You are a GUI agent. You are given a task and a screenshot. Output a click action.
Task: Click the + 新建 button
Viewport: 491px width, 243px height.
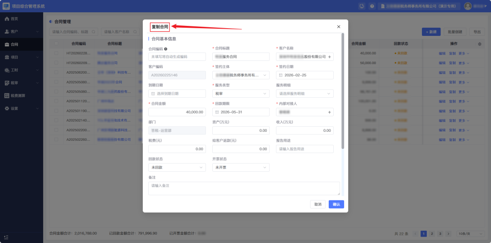(x=431, y=32)
